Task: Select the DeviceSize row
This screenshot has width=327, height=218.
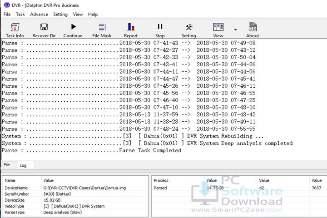Action: coord(75,200)
